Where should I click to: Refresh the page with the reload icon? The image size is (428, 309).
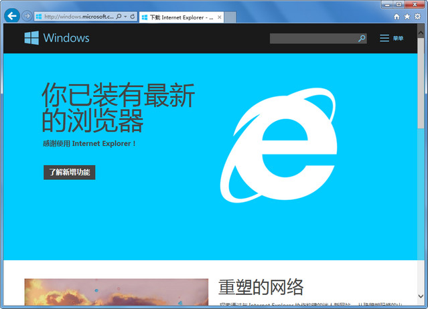click(x=133, y=16)
